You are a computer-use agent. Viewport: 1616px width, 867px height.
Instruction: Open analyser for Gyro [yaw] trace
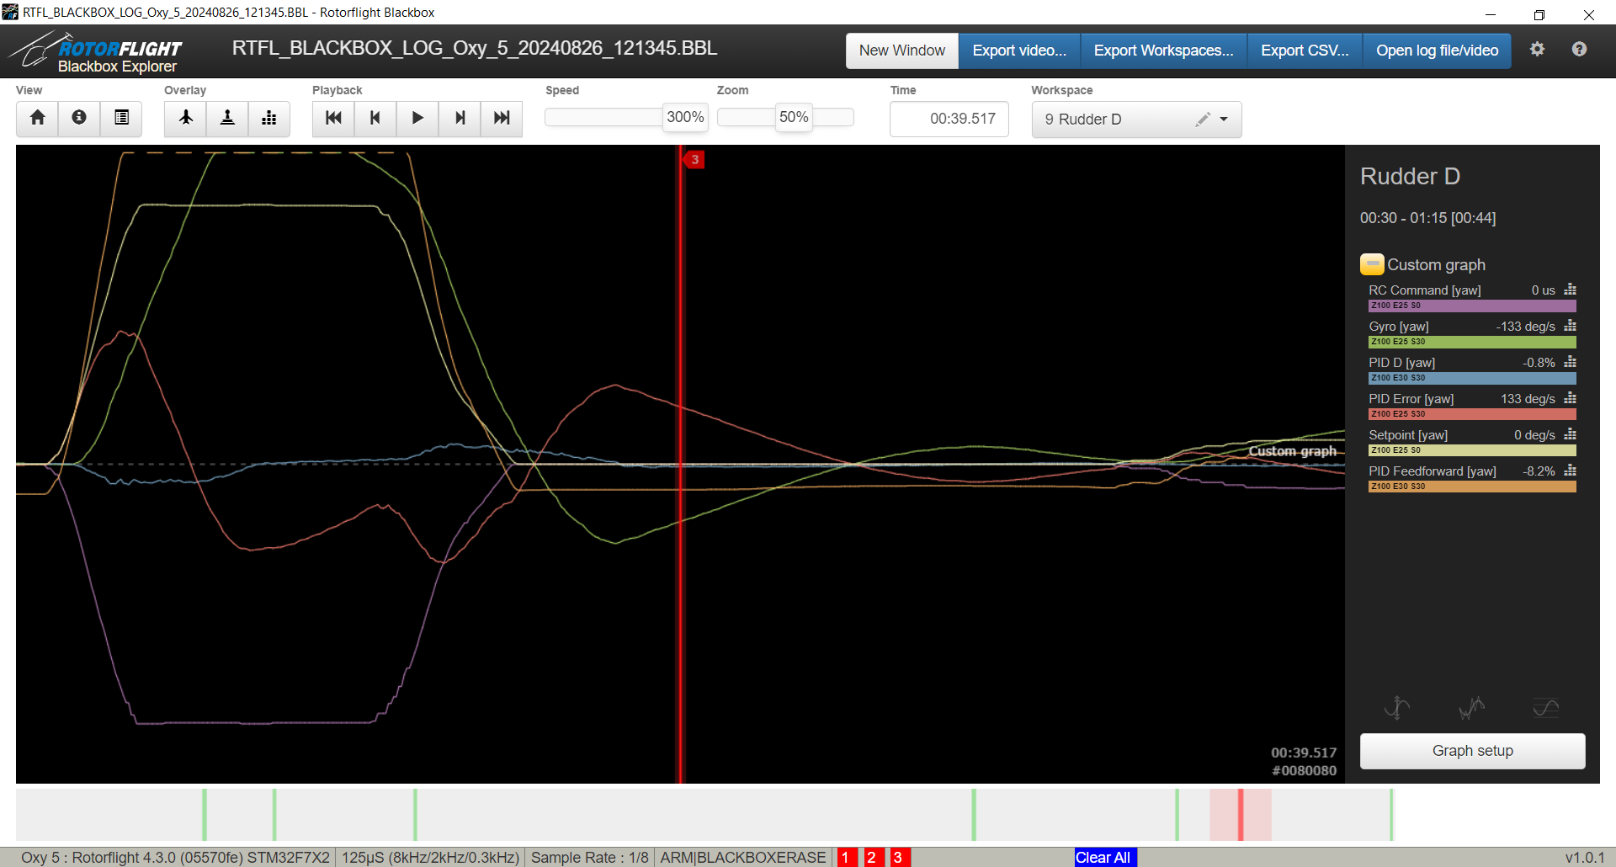(1570, 326)
